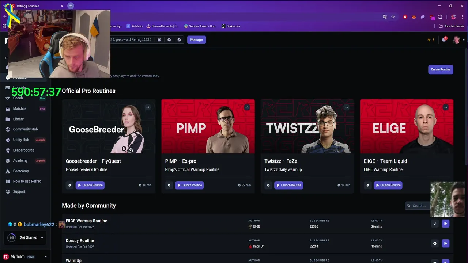Open the Chrome profile avatar
This screenshot has width=468, height=263.
point(453,17)
